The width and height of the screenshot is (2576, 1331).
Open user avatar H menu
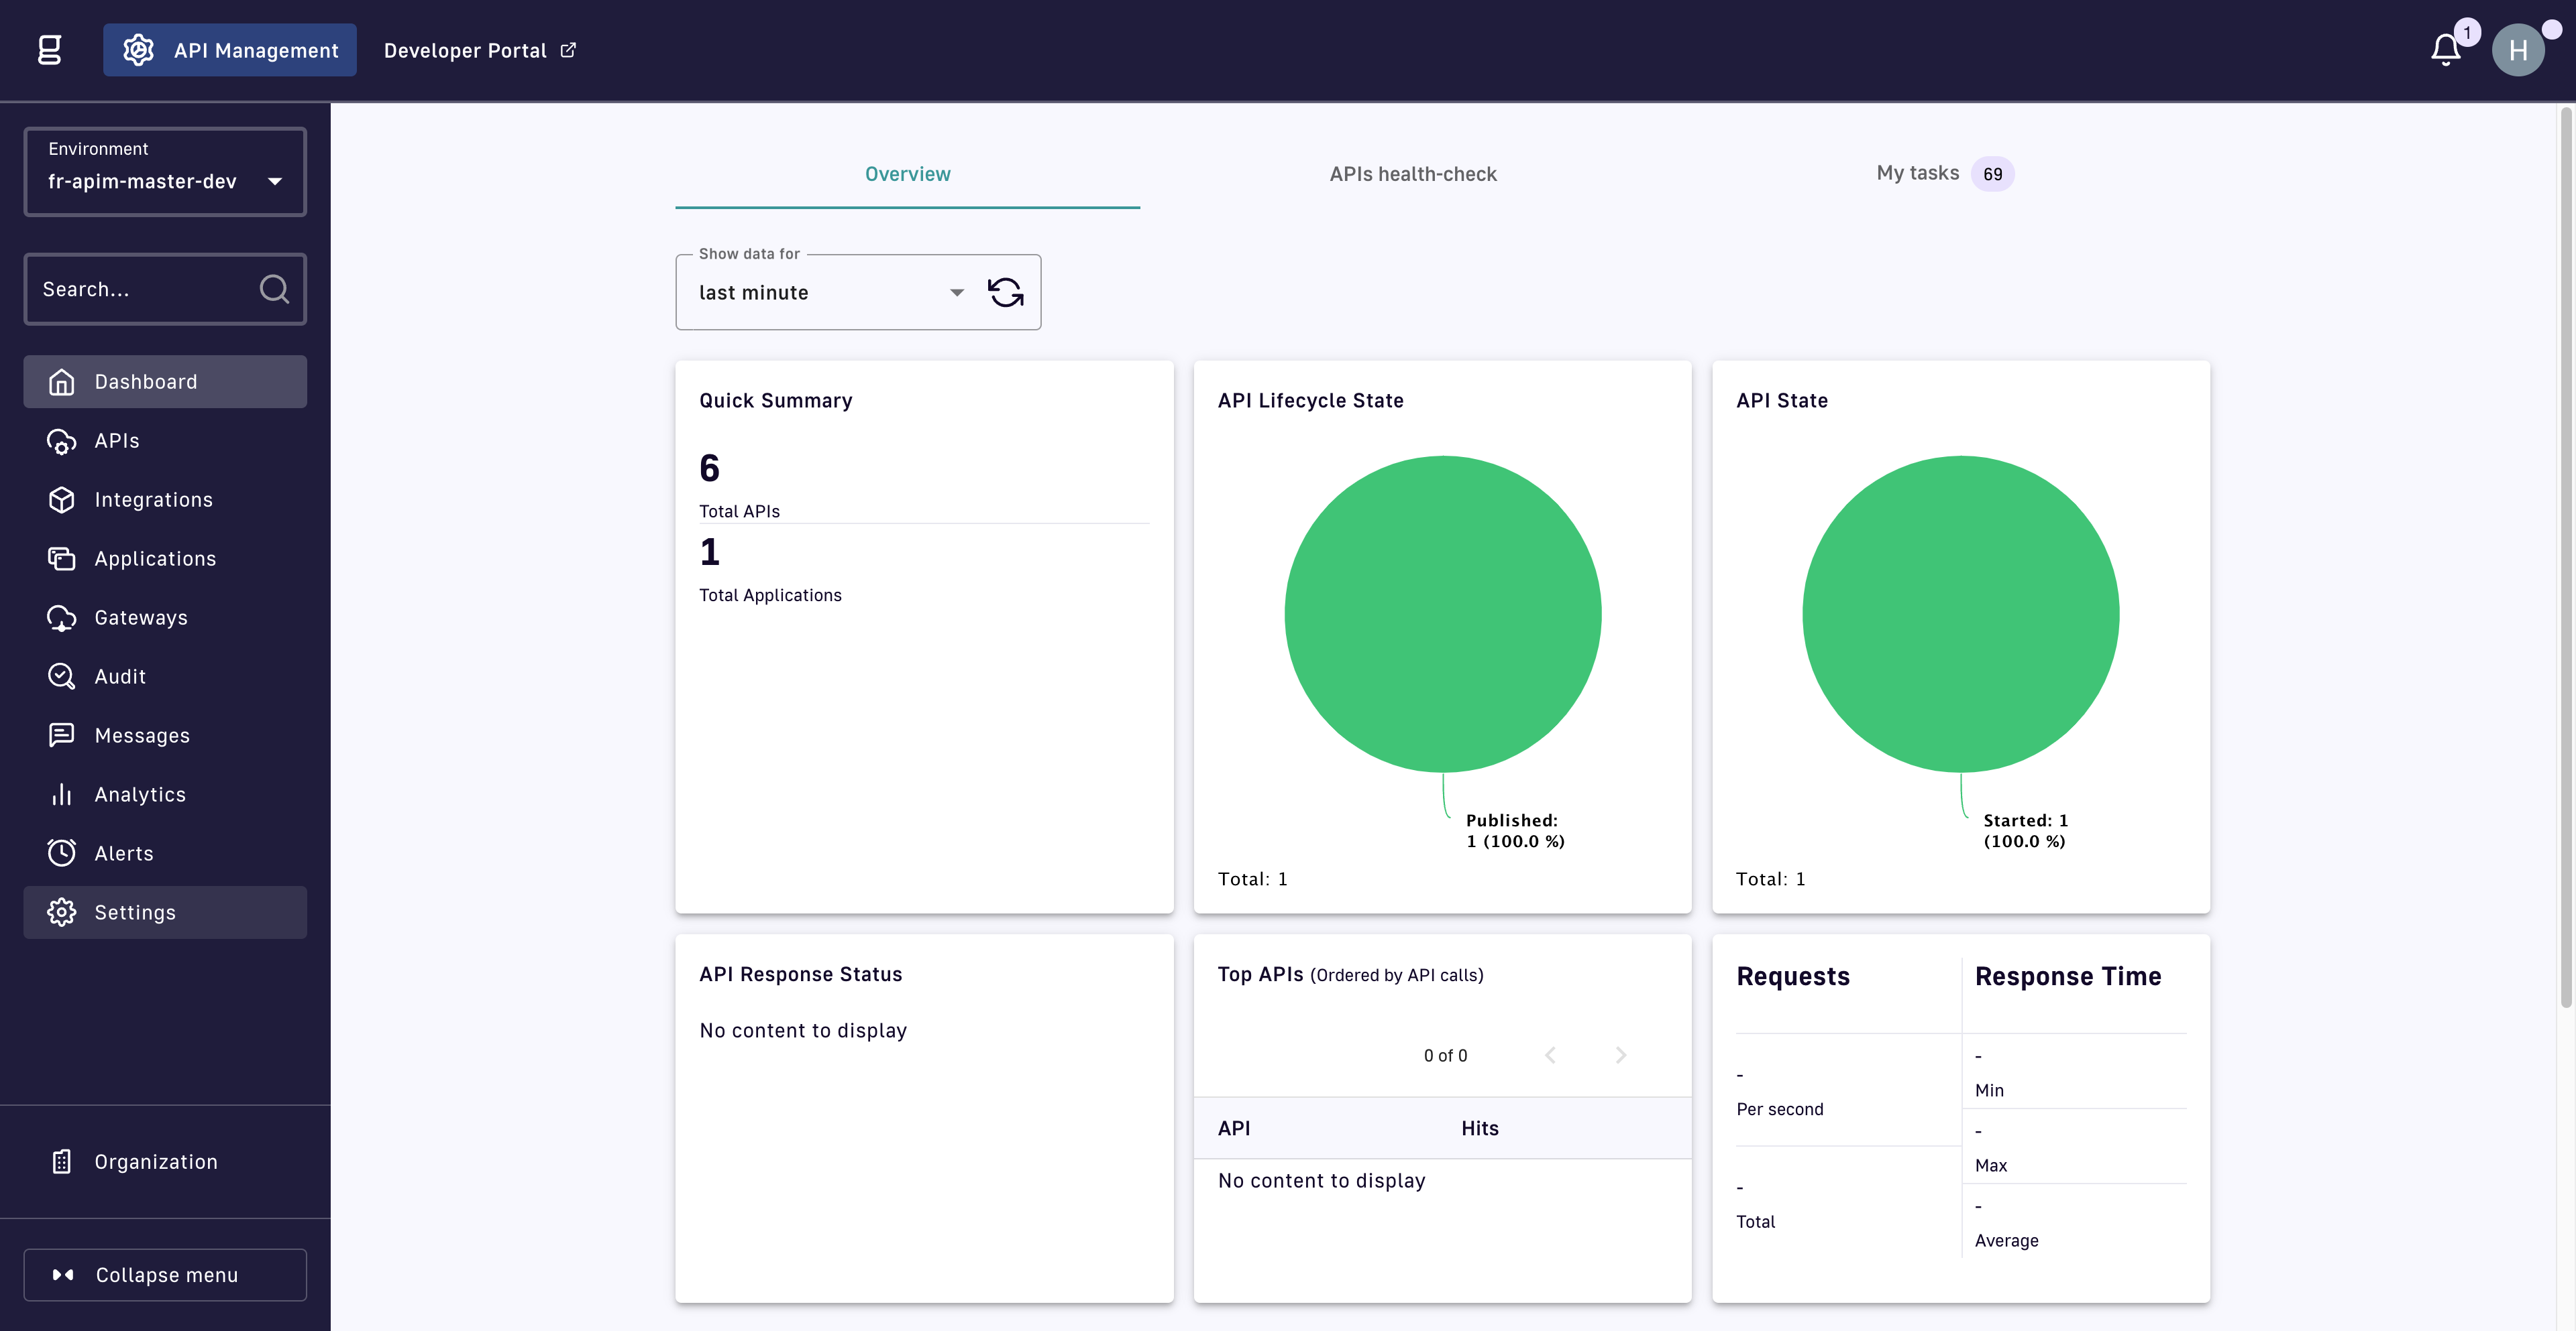(x=2518, y=50)
